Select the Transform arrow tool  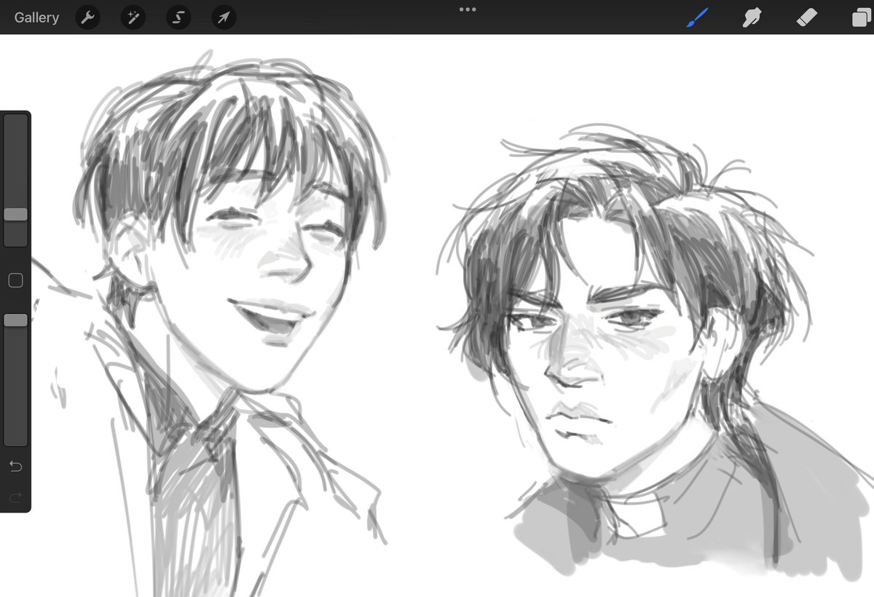pos(223,17)
